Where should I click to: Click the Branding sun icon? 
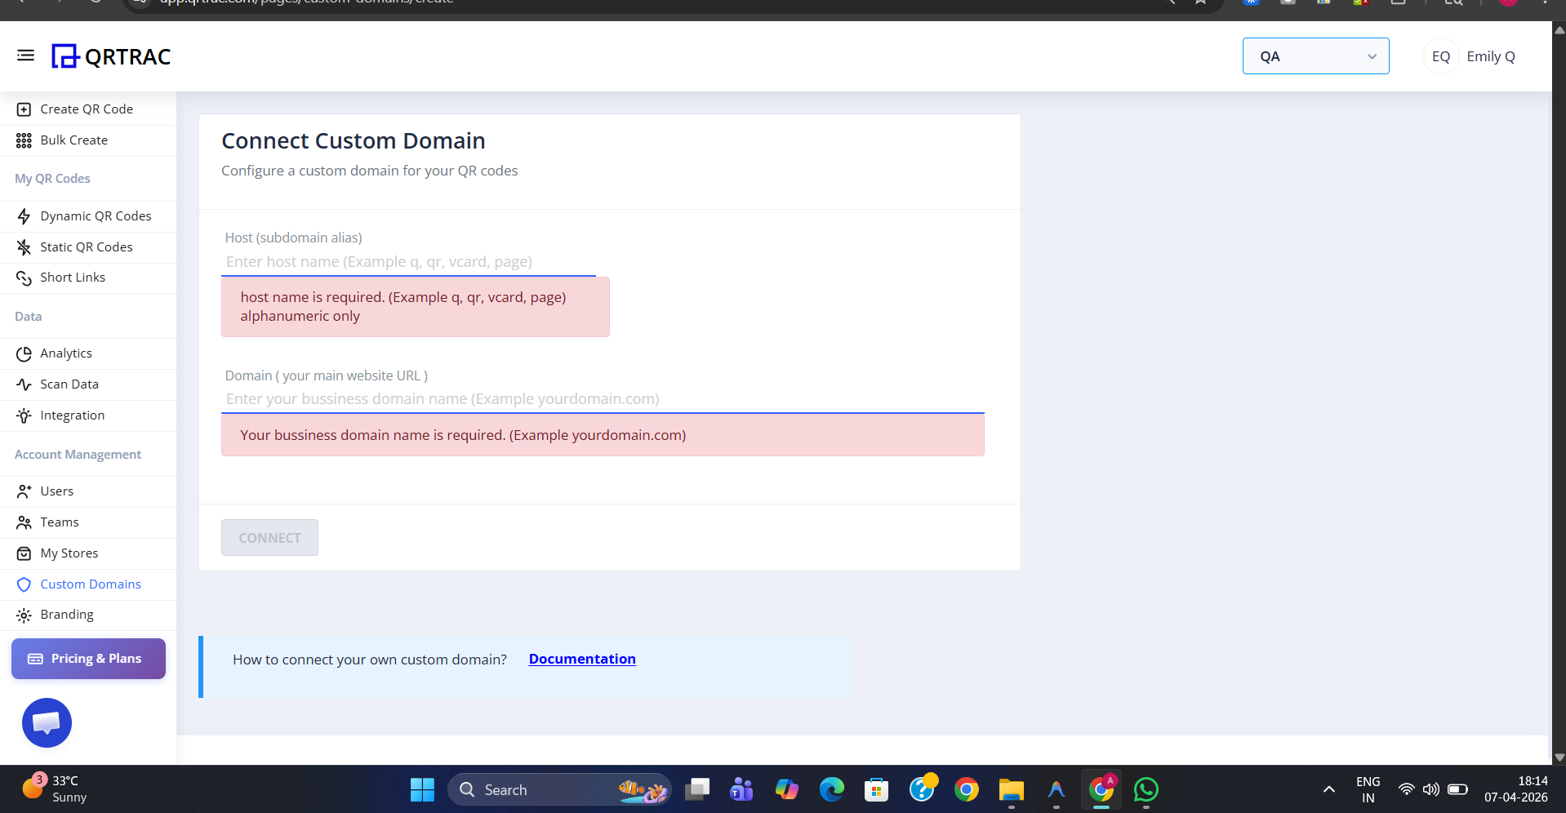(x=24, y=615)
